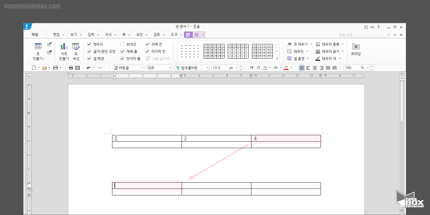430x215 pixels.
Task: Open the 보기 menu
Action: [74, 34]
